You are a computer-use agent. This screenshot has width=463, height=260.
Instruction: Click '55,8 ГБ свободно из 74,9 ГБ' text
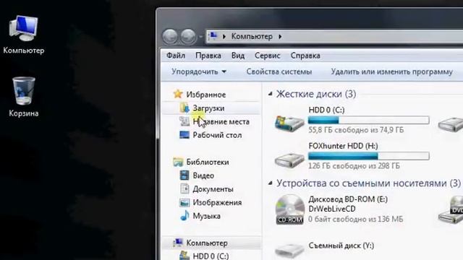click(x=356, y=130)
